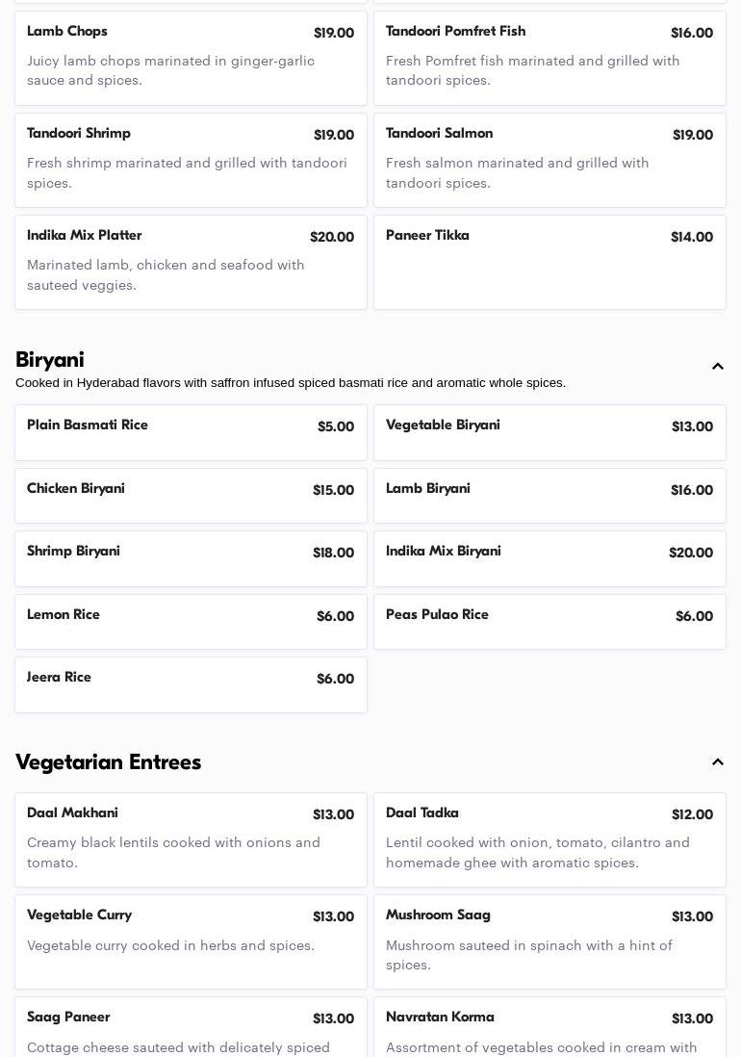Image resolution: width=741 pixels, height=1057 pixels.
Task: Pick the Indika Mix Biryani card
Action: (549, 558)
